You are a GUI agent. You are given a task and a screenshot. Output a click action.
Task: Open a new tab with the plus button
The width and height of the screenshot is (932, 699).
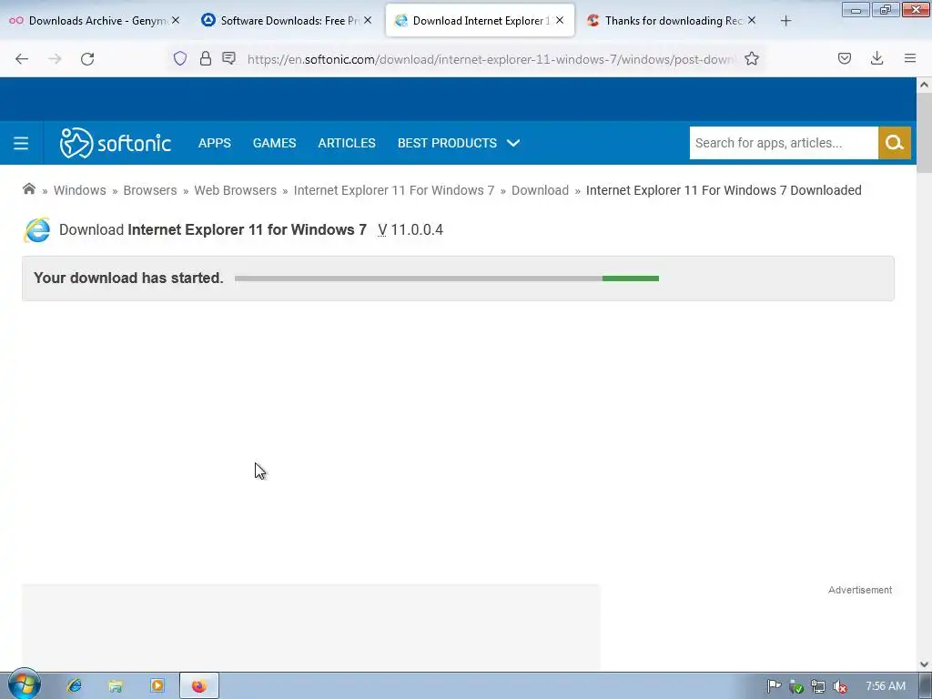[x=785, y=21]
